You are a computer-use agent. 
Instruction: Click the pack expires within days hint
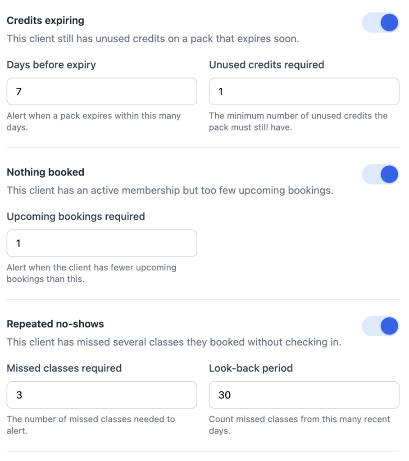(x=94, y=122)
